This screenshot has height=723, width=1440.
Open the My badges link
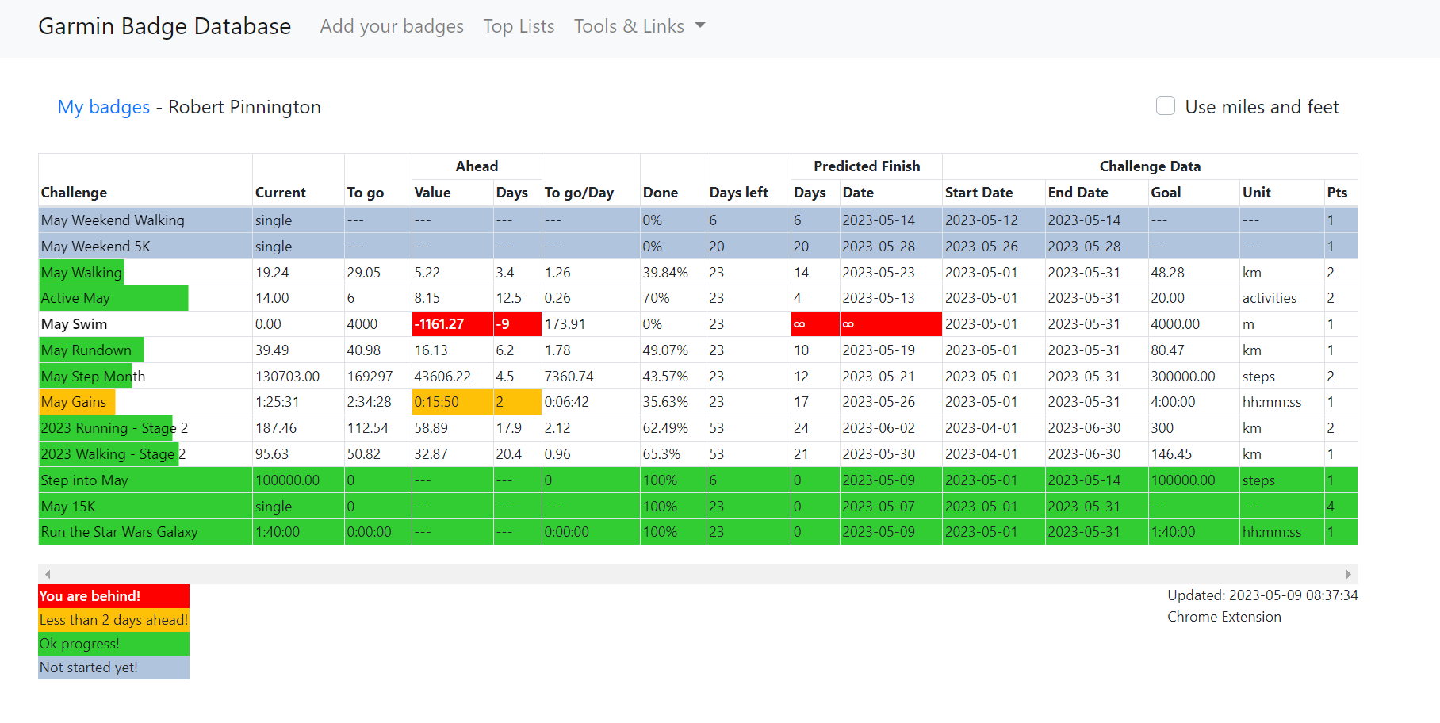pyautogui.click(x=103, y=107)
